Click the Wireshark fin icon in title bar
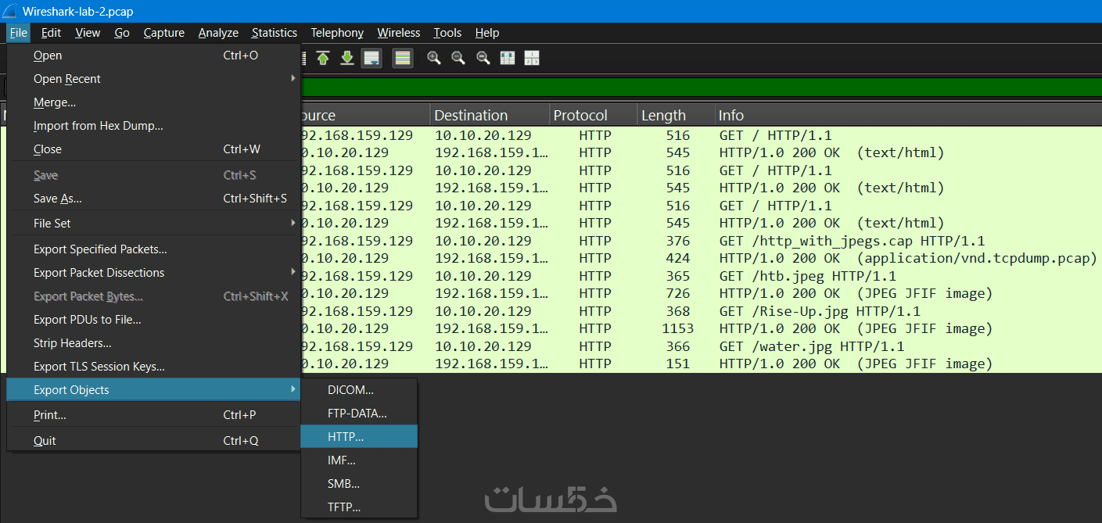The image size is (1102, 523). point(11,11)
